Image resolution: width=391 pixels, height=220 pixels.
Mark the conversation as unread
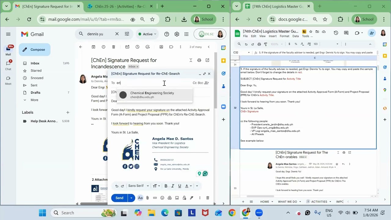[x=127, y=47]
